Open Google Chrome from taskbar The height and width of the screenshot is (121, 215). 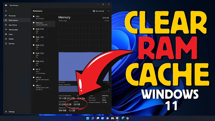click(x=128, y=118)
